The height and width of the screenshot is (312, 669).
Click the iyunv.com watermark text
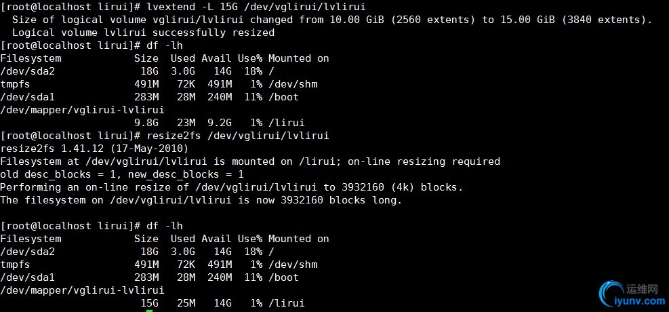click(641, 300)
